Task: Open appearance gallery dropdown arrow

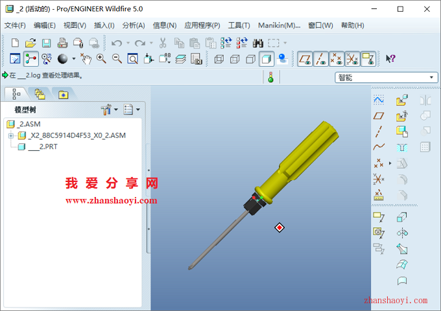Action: (74, 59)
